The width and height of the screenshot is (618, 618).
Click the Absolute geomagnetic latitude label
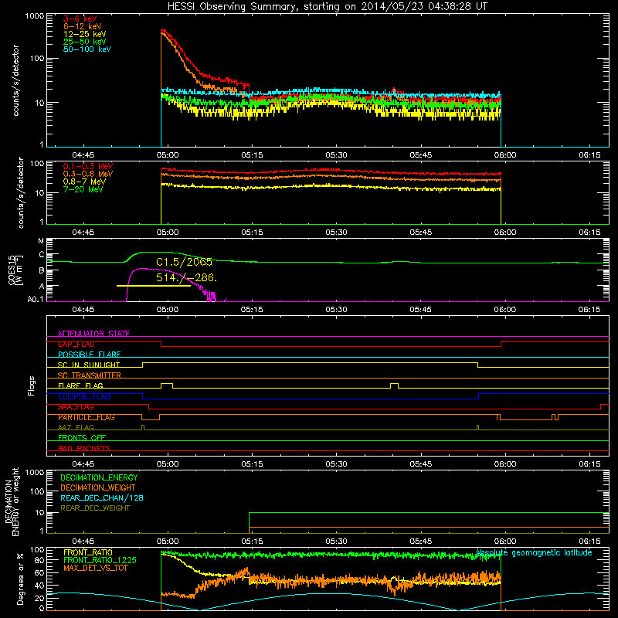534,553
